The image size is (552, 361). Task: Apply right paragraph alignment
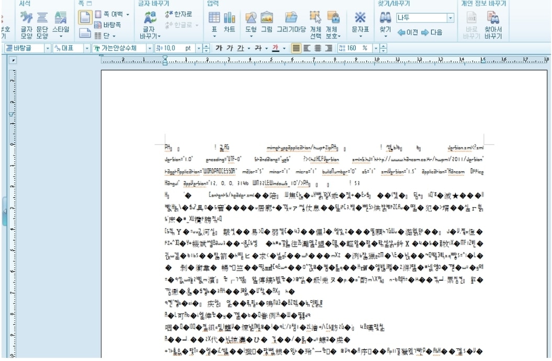pyautogui.click(x=329, y=48)
